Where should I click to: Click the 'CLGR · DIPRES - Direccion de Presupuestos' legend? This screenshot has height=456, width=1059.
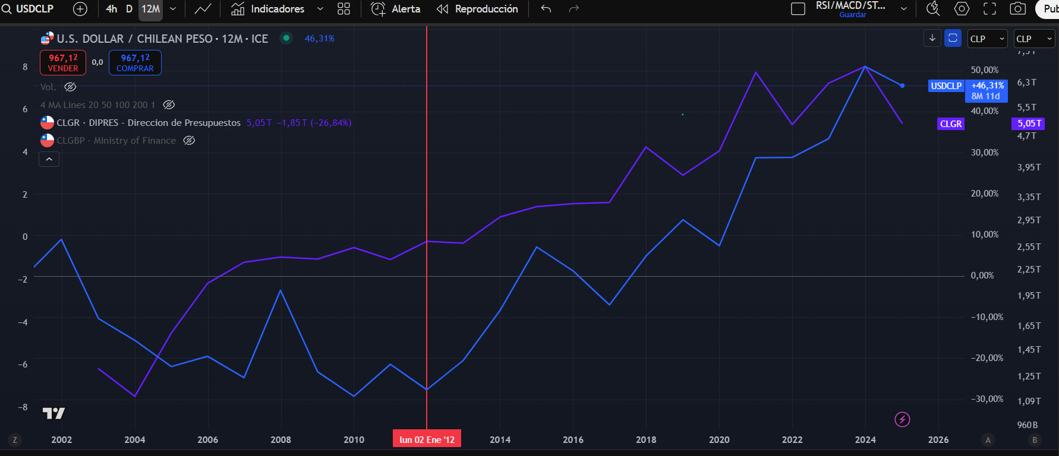[149, 123]
